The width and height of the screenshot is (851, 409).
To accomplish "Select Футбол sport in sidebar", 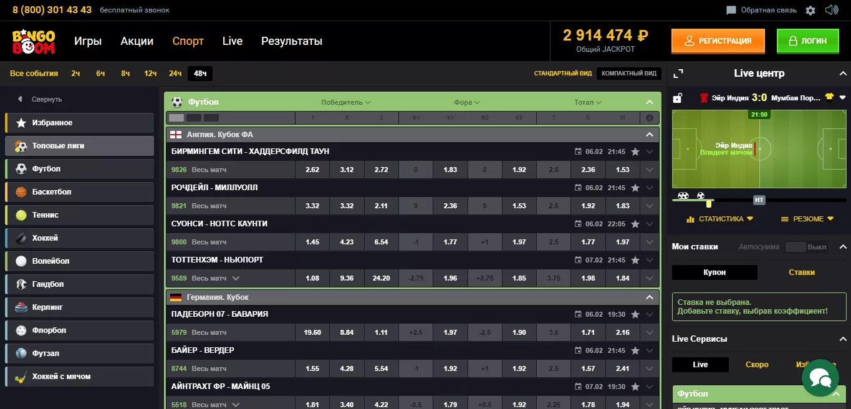I will [80, 169].
